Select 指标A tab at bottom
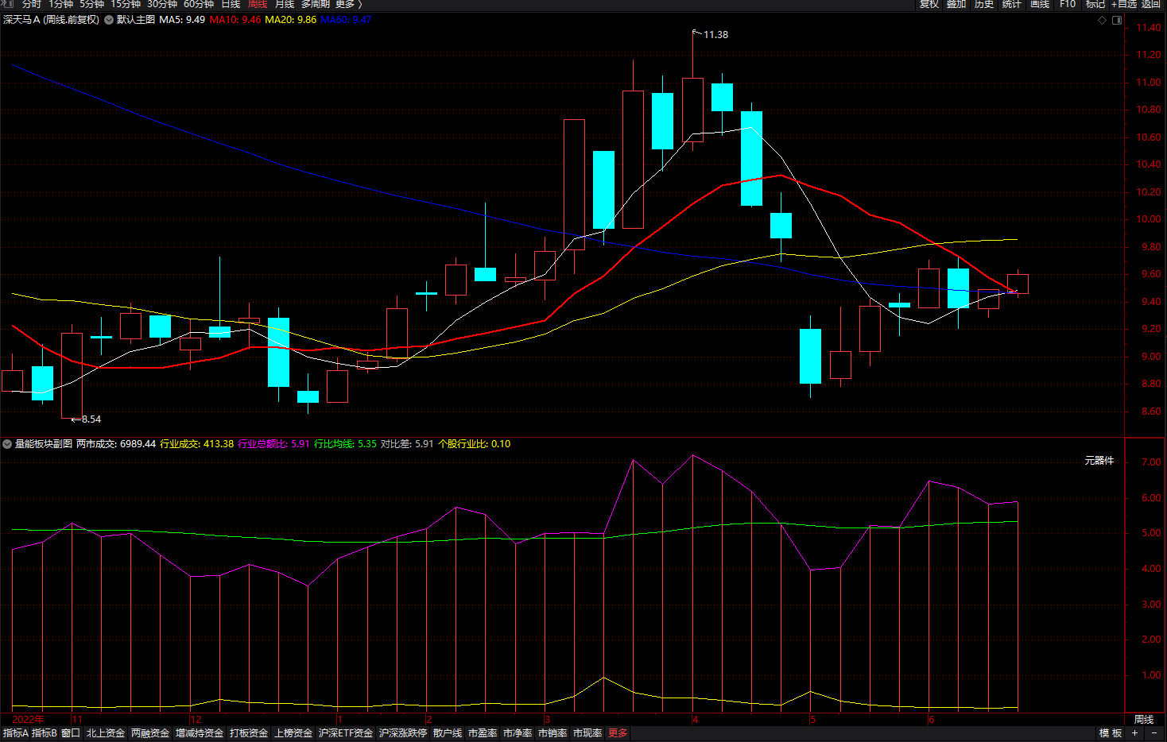Viewport: 1167px width, 742px height. pyautogui.click(x=15, y=733)
